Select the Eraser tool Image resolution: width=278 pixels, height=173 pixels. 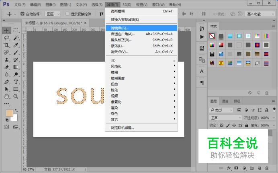pos(6,67)
